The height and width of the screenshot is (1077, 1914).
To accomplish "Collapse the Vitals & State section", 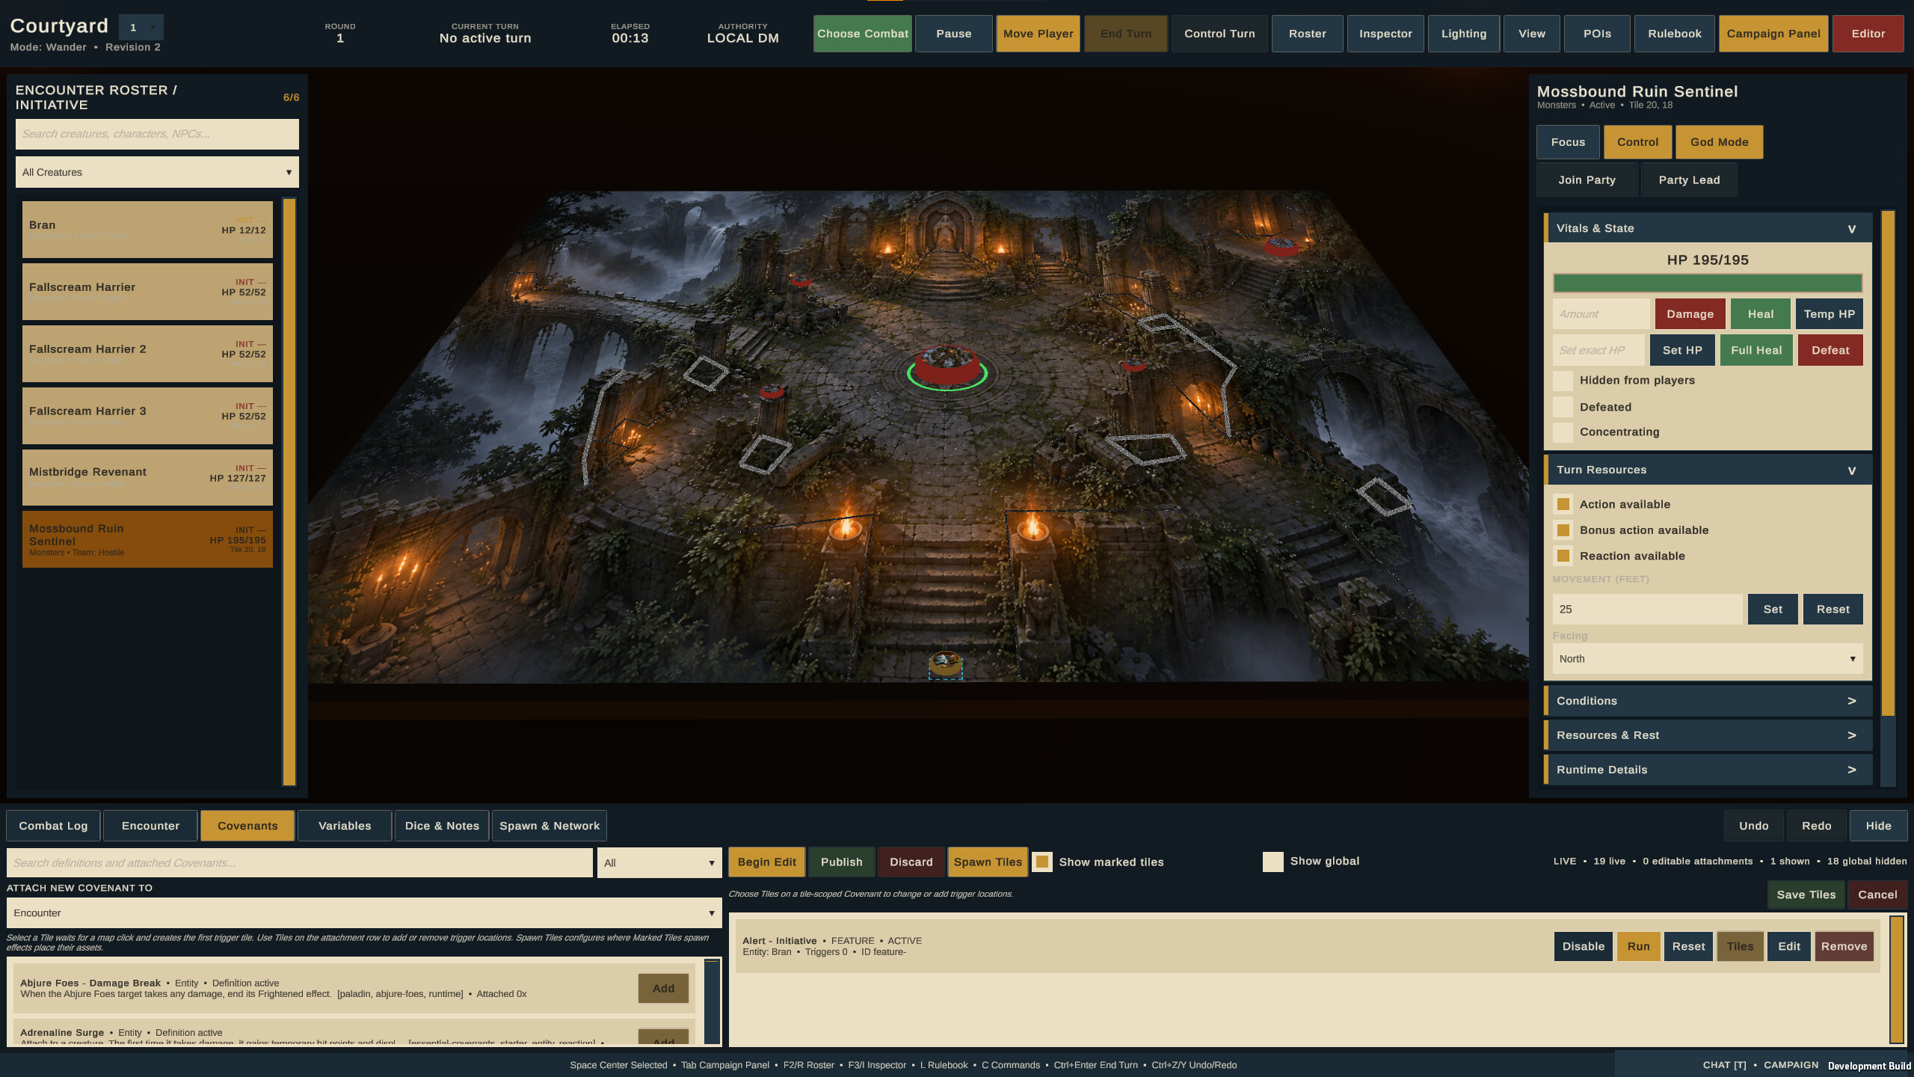I will pyautogui.click(x=1708, y=228).
